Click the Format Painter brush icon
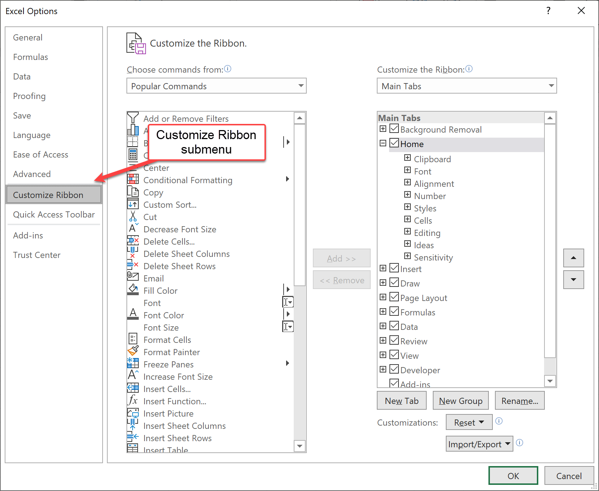Image resolution: width=599 pixels, height=491 pixels. [x=133, y=352]
